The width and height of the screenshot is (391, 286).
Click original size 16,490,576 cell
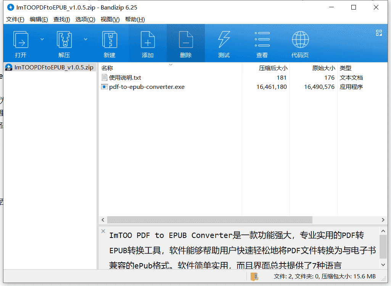[319, 87]
